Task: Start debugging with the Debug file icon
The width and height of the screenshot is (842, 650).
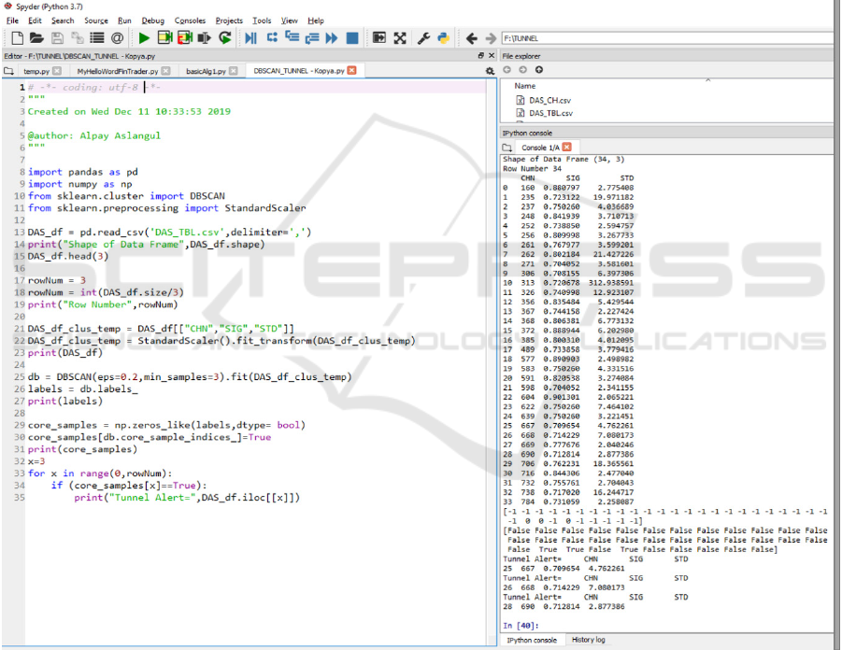Action: tap(250, 38)
